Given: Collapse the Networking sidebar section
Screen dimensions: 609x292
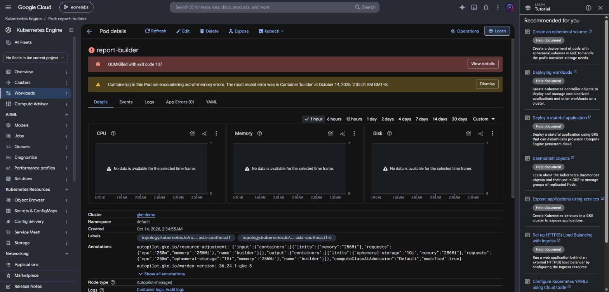Looking at the screenshot, I should (x=66, y=254).
